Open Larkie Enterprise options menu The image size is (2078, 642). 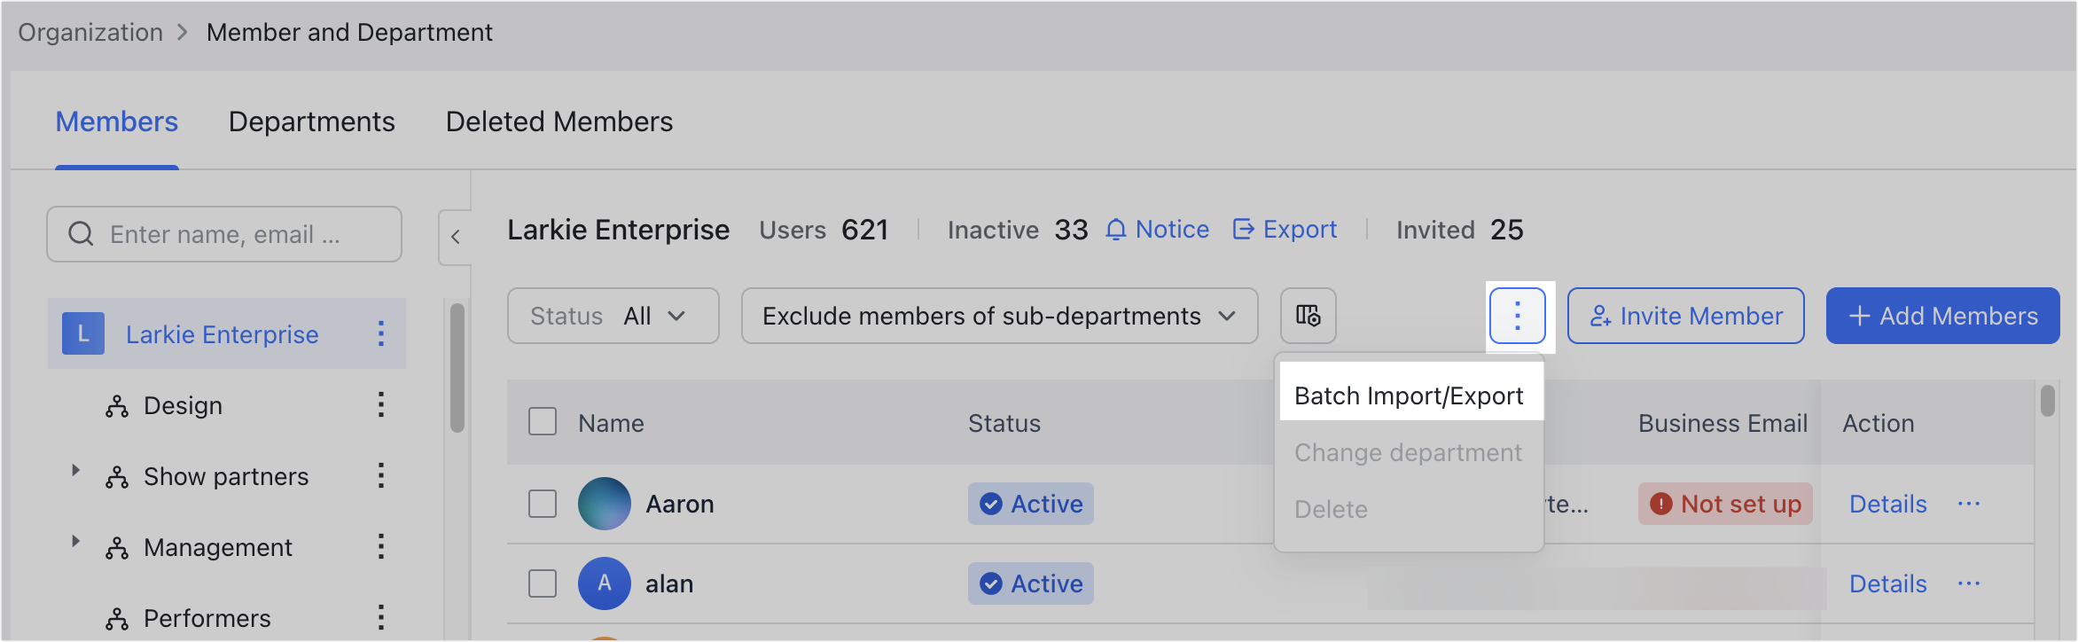click(x=381, y=333)
